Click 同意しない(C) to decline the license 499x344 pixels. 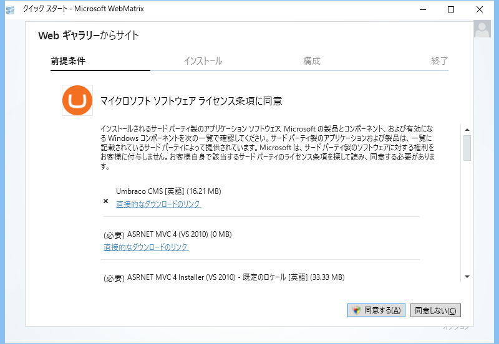coord(435,310)
